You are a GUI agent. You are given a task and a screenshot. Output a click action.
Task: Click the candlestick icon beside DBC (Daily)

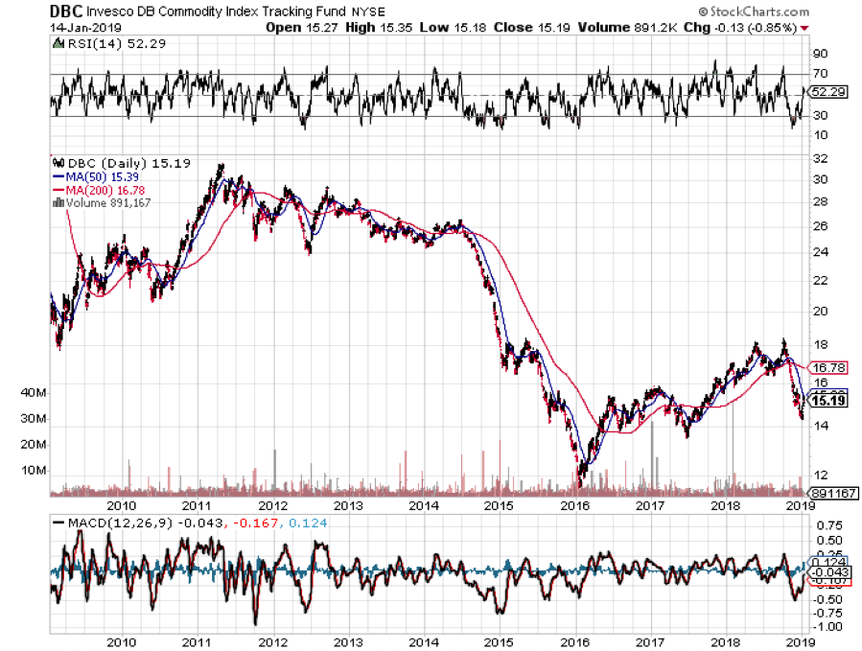coord(57,163)
